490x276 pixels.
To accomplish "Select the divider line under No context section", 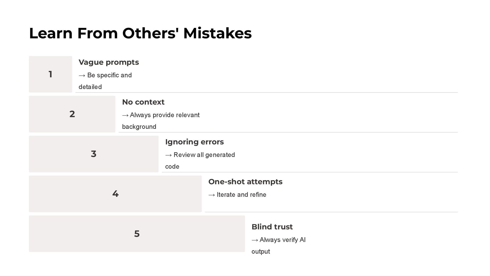I will click(288, 132).
